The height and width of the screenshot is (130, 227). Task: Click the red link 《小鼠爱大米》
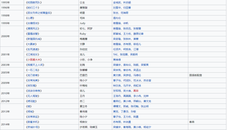34,60
